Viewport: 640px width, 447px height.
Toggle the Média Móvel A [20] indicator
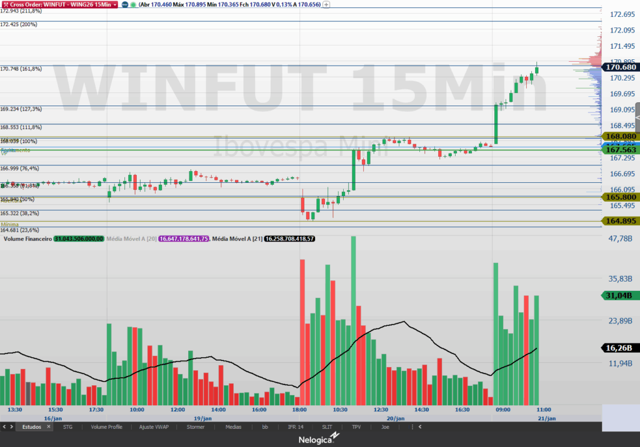pos(132,238)
